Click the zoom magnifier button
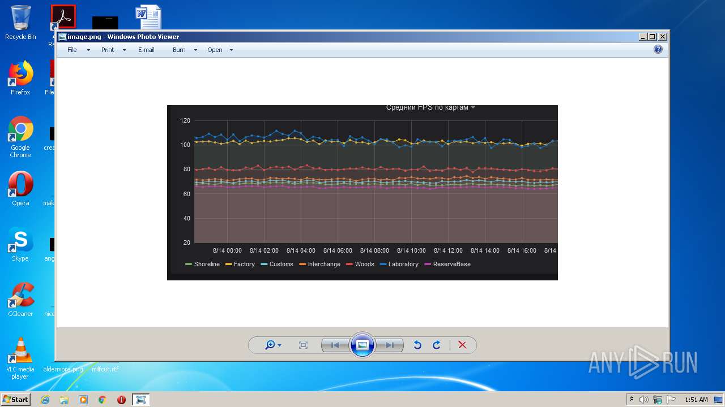Screen dimensions: 725x407 (273, 345)
